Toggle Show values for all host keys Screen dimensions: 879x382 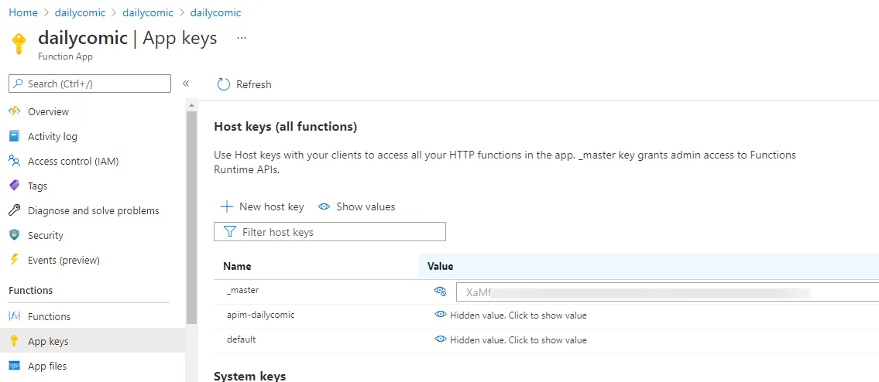[357, 206]
